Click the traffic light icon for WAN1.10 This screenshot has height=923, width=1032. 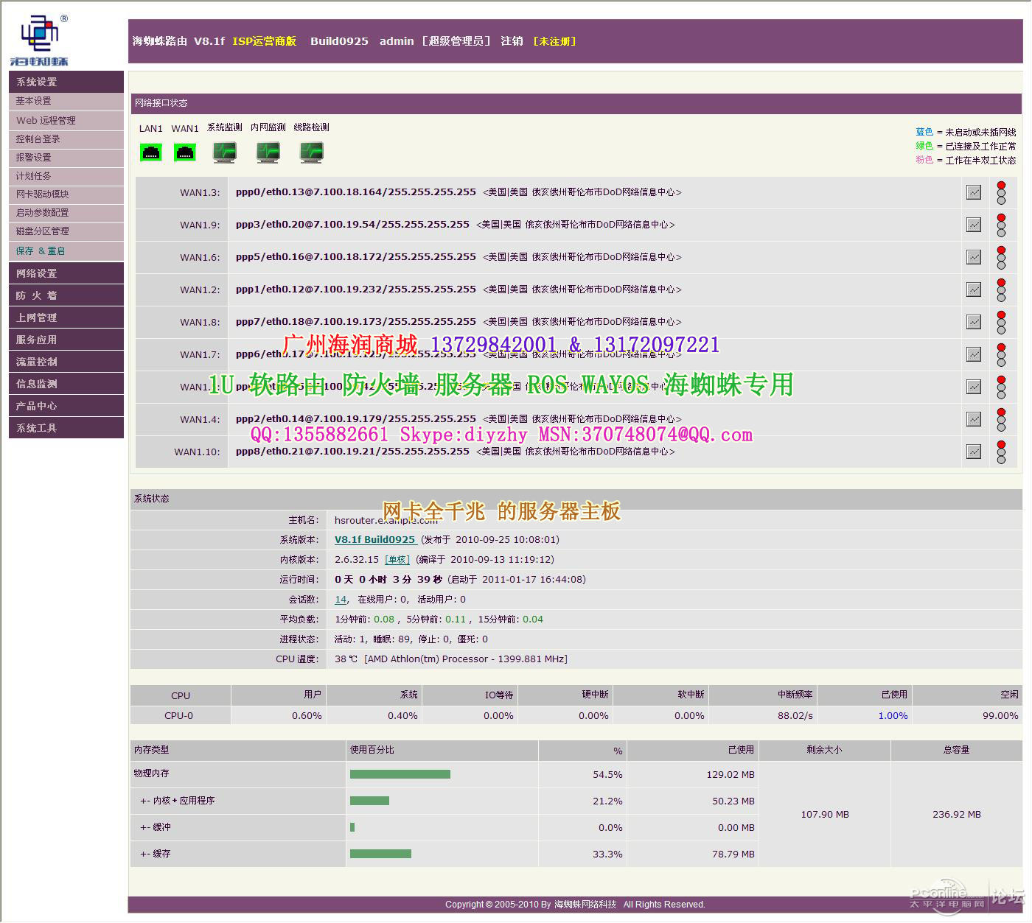1001,452
